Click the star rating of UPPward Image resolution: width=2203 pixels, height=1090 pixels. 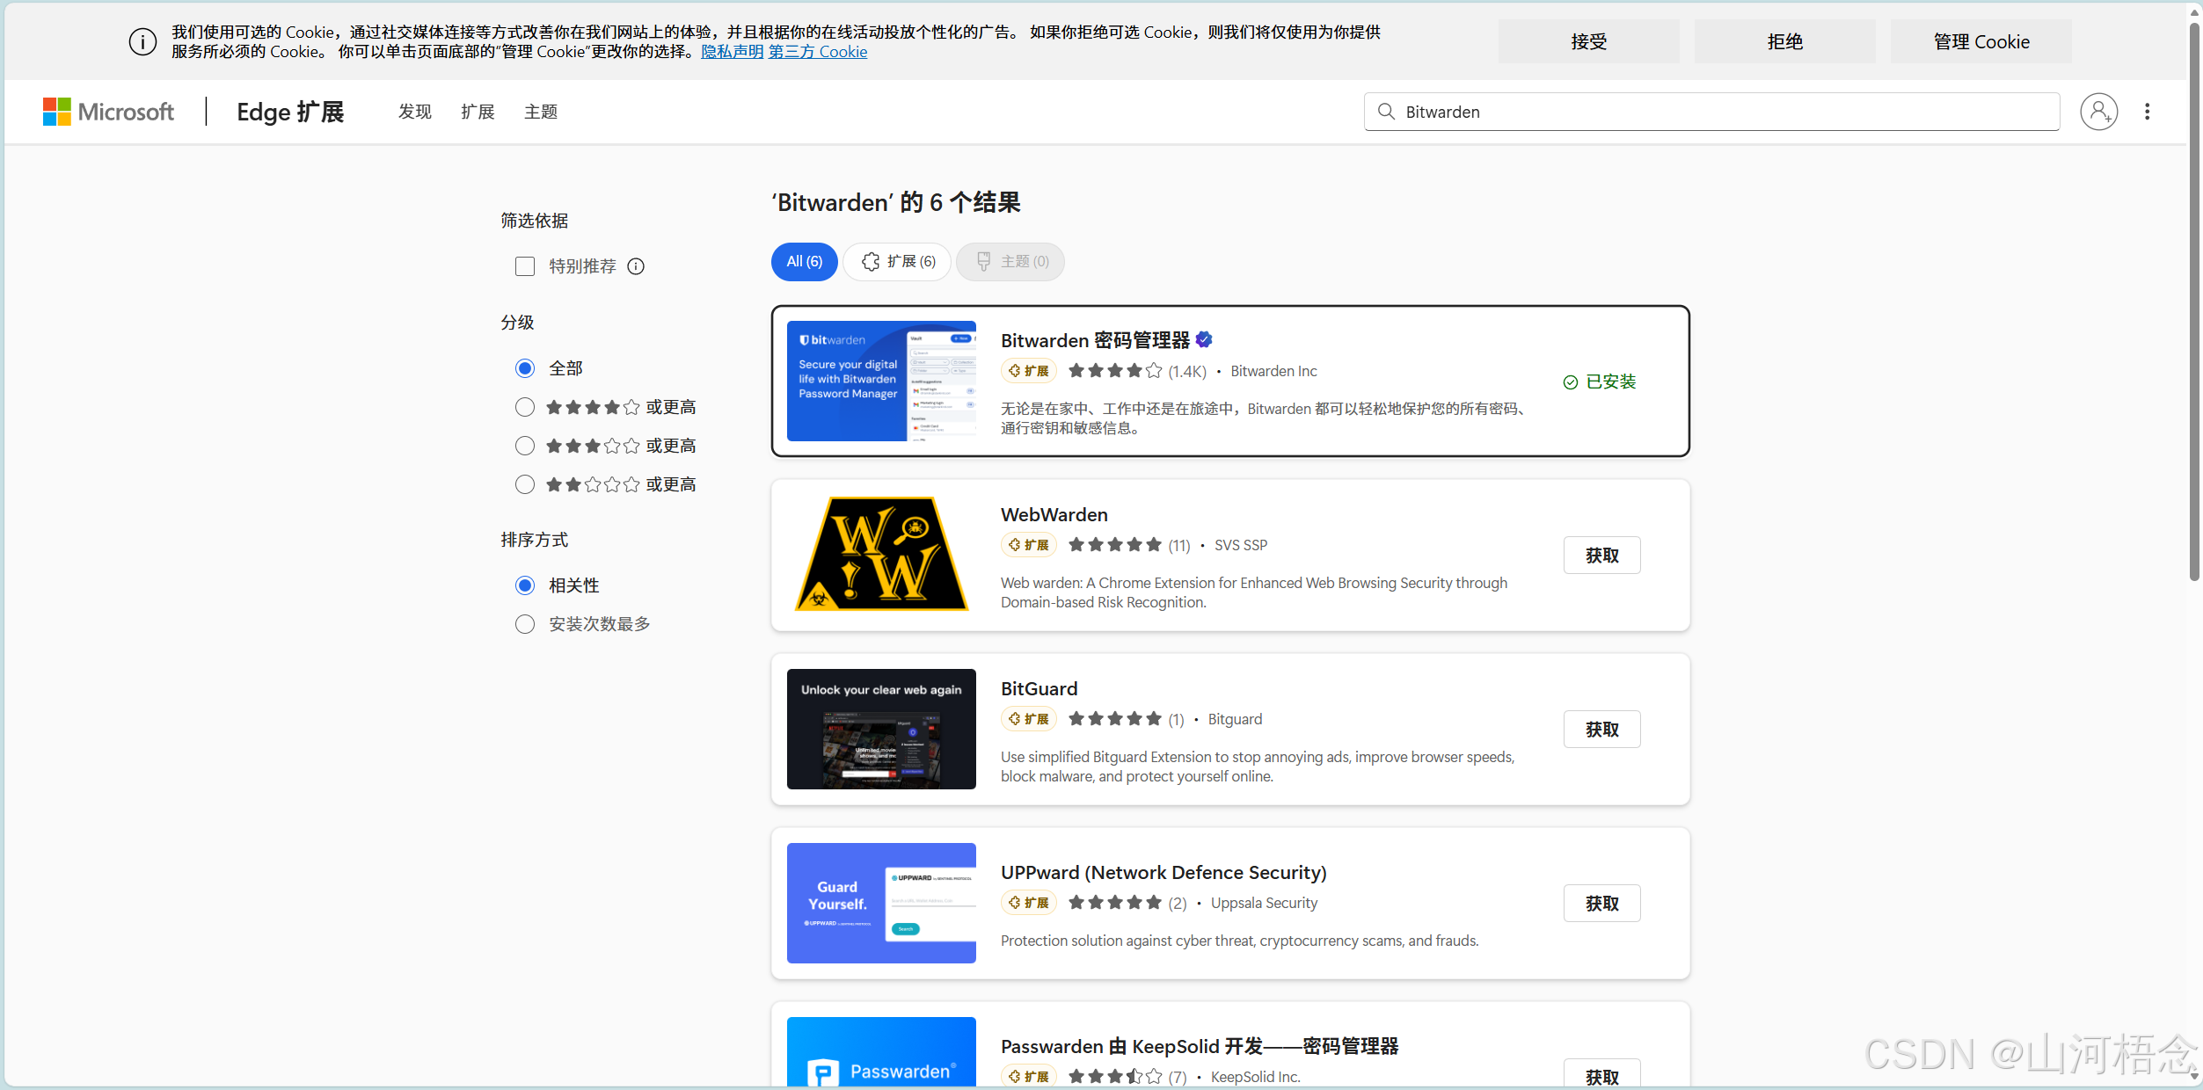(1115, 903)
